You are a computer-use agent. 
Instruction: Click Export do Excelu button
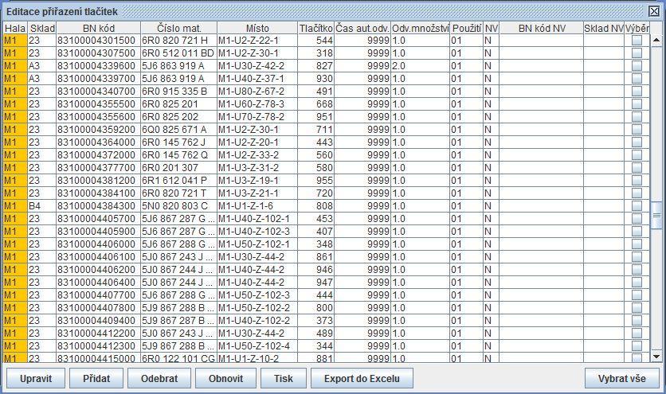pos(362,378)
